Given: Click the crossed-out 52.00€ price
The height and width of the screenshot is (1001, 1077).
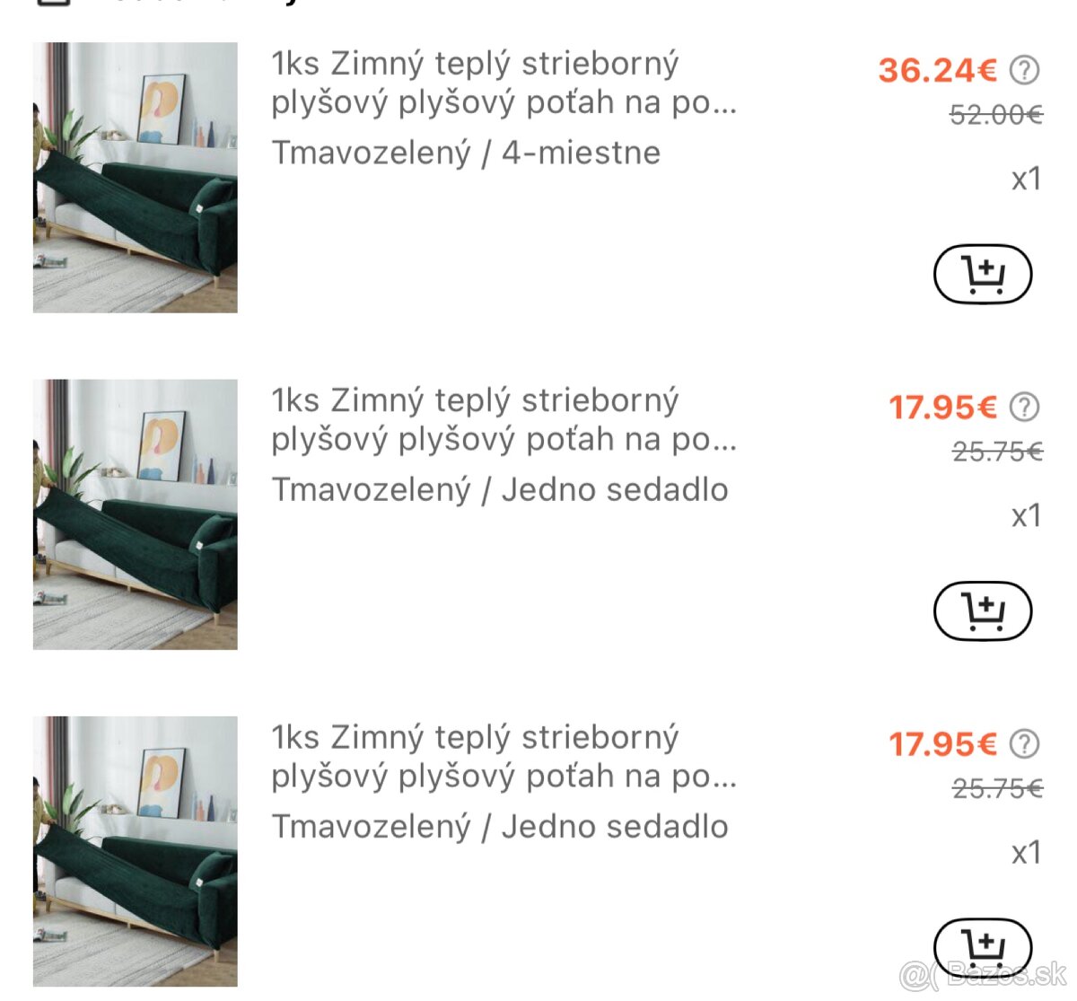Looking at the screenshot, I should (994, 115).
